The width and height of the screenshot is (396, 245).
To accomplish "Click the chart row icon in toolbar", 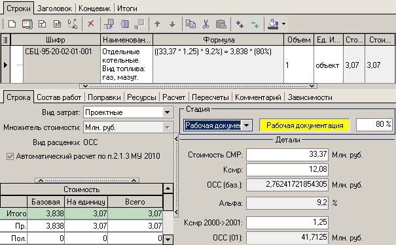I will point(58,24).
